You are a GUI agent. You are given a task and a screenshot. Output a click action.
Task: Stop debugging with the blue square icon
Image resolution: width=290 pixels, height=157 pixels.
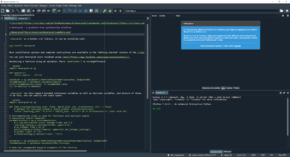point(86,11)
